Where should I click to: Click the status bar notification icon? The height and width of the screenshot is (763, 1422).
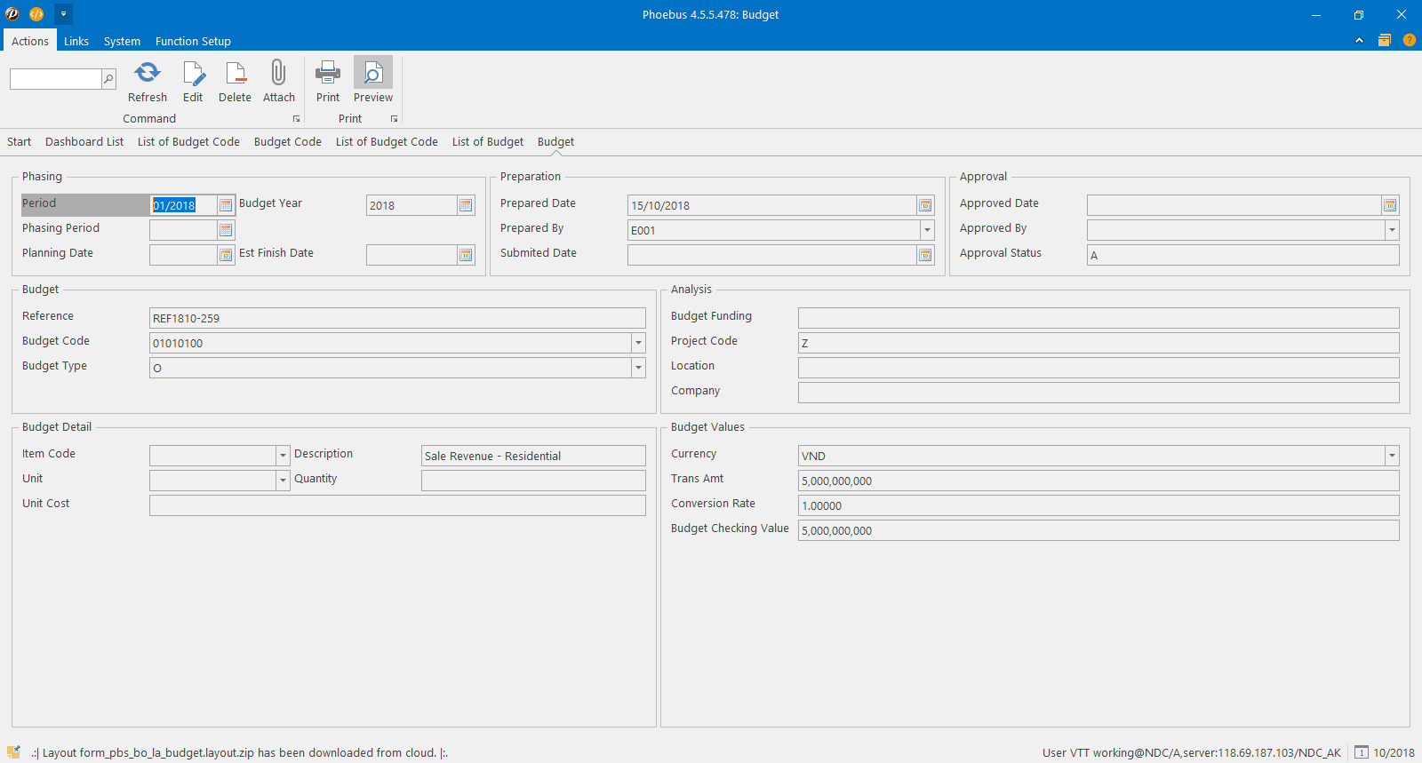click(x=13, y=751)
